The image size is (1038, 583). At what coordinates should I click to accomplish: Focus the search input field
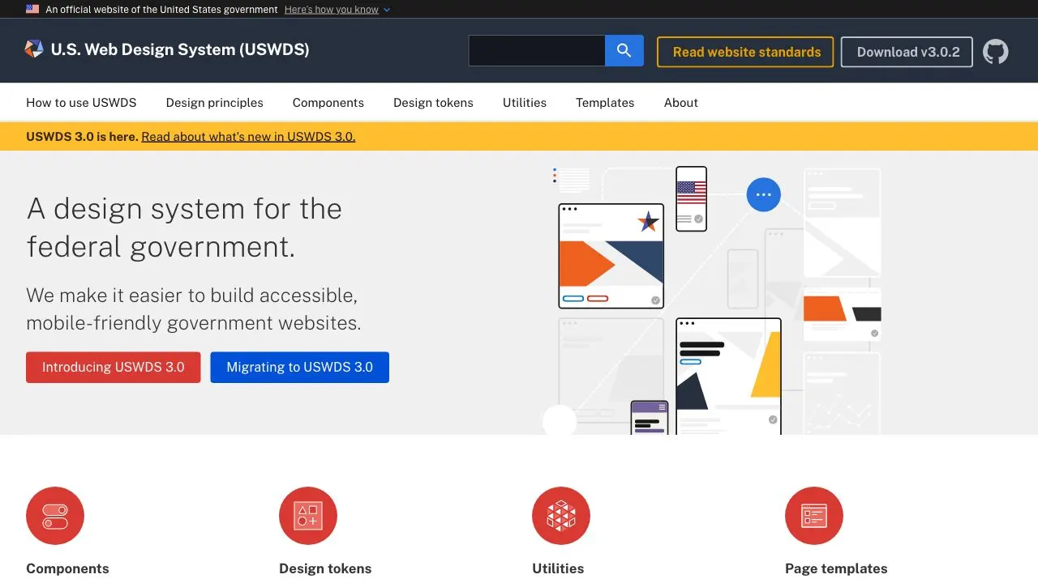pos(537,51)
